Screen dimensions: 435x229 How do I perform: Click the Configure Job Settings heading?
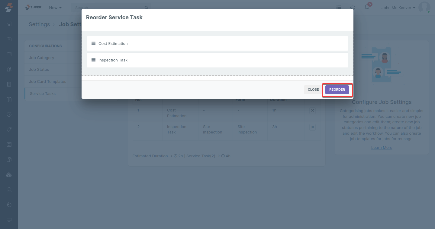click(382, 102)
